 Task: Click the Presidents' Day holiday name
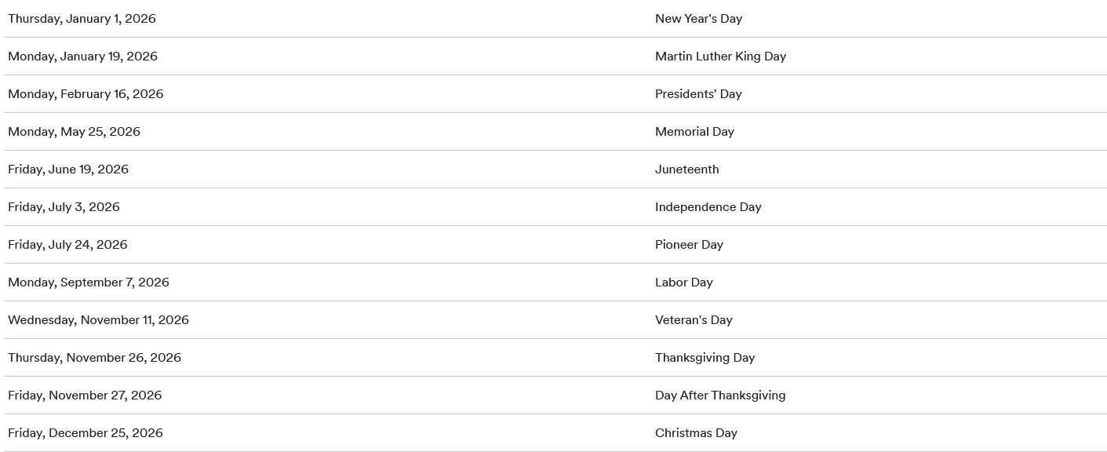pyautogui.click(x=698, y=94)
